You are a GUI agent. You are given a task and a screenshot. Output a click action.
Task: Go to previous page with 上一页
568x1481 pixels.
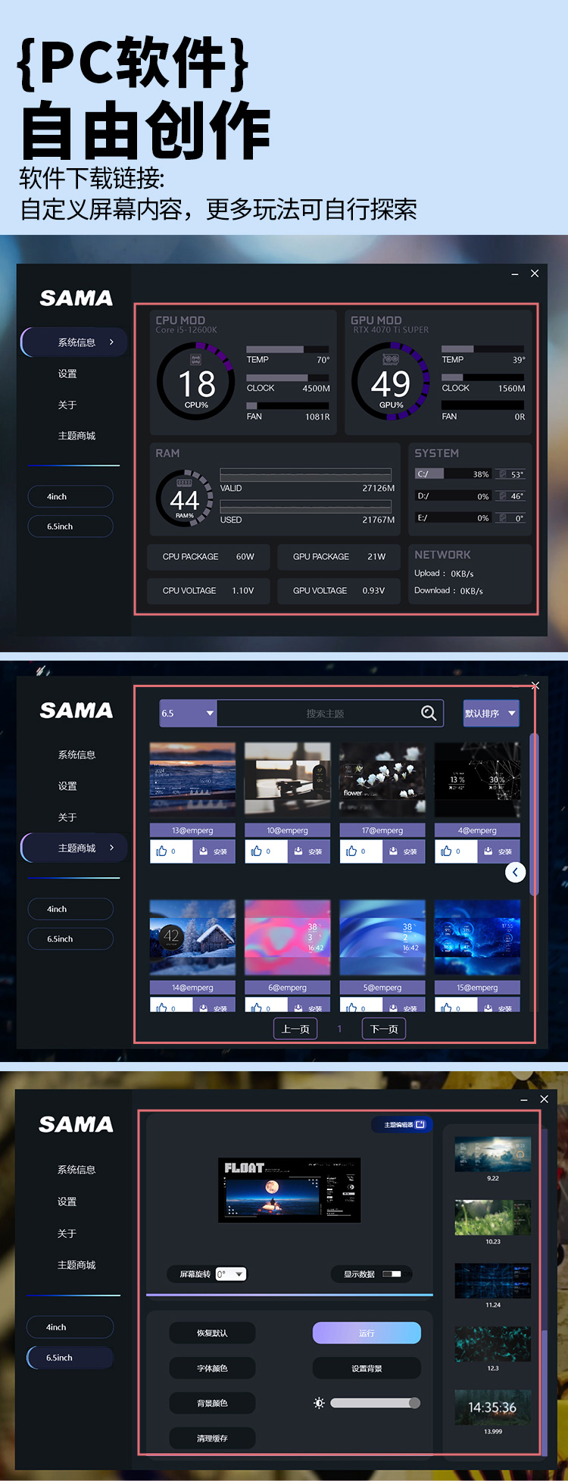click(x=295, y=1029)
